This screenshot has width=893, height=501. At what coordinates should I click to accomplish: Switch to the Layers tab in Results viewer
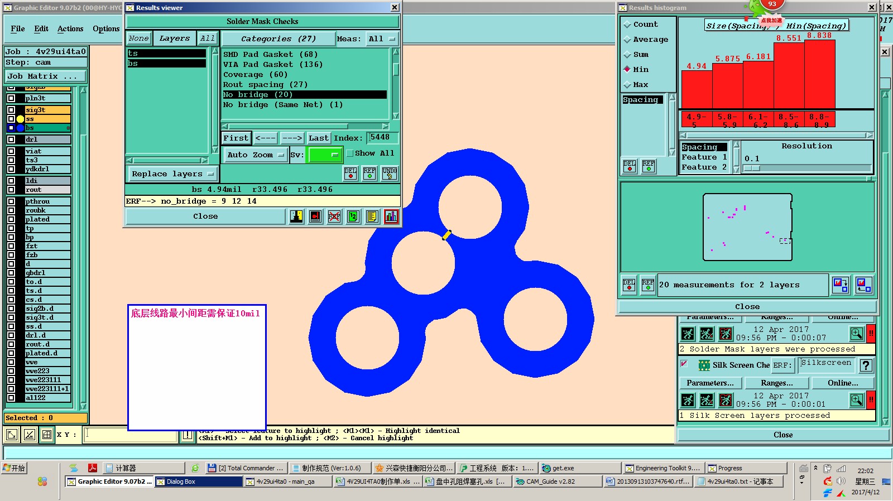coord(175,38)
